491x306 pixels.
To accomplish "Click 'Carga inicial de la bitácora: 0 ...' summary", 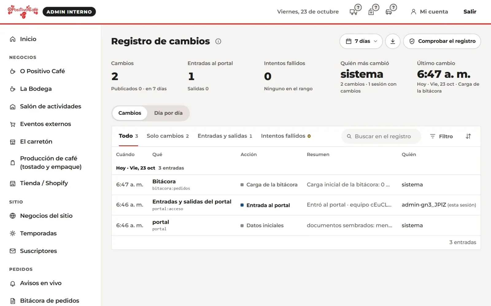I will [x=348, y=185].
